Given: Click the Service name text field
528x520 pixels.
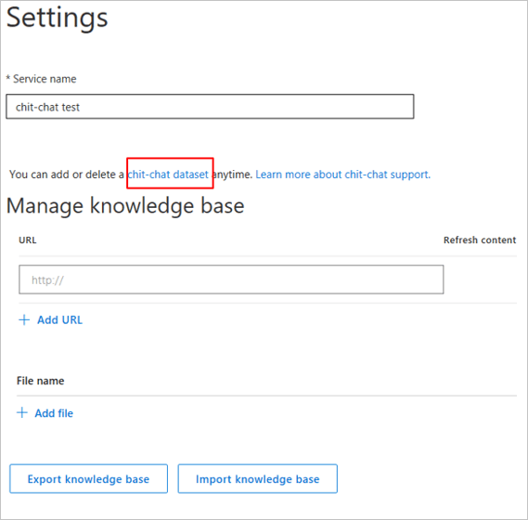Looking at the screenshot, I should coord(210,107).
